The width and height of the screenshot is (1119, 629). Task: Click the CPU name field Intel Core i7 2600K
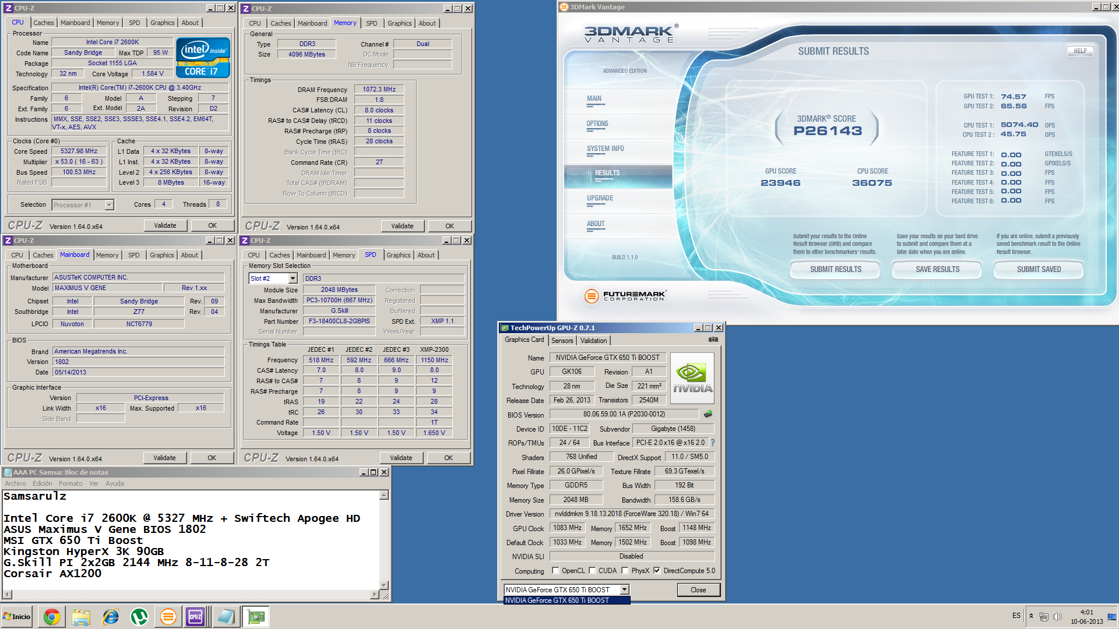tap(112, 42)
